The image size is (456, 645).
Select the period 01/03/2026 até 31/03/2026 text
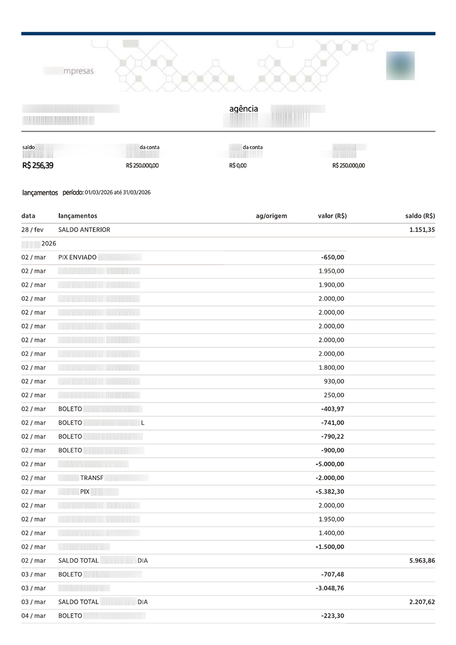point(117,193)
